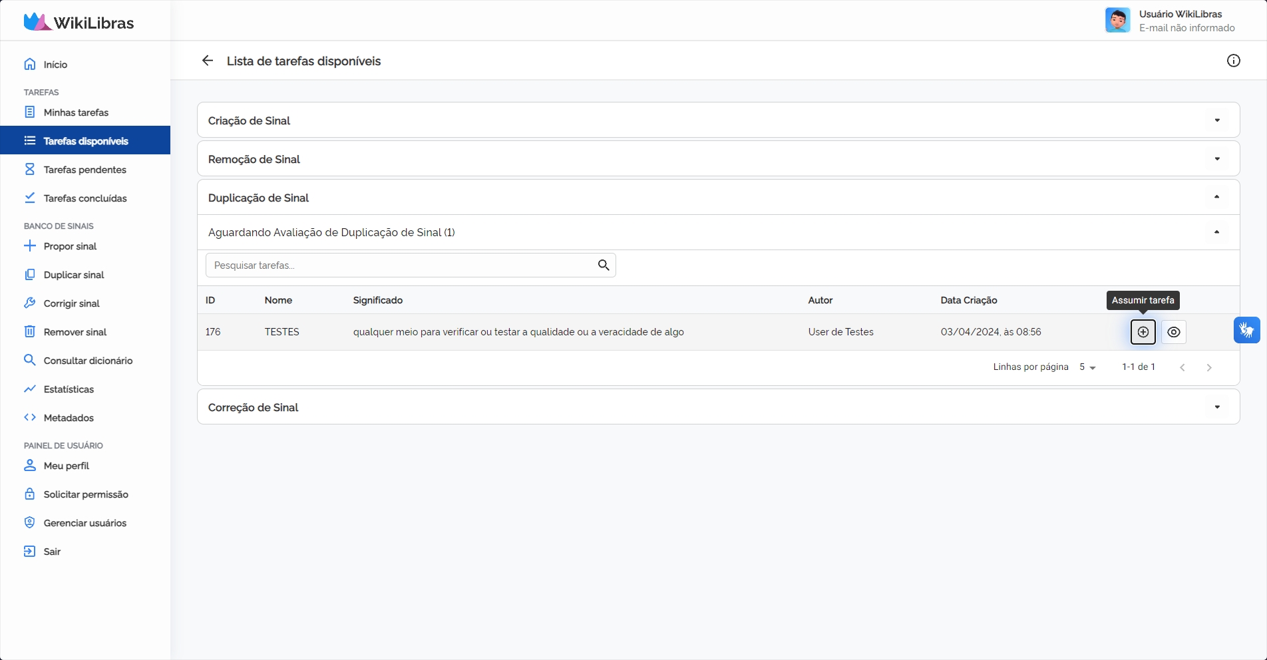Screen dimensions: 1267x660
Task: Click the information icon in the header
Action: coord(1233,61)
